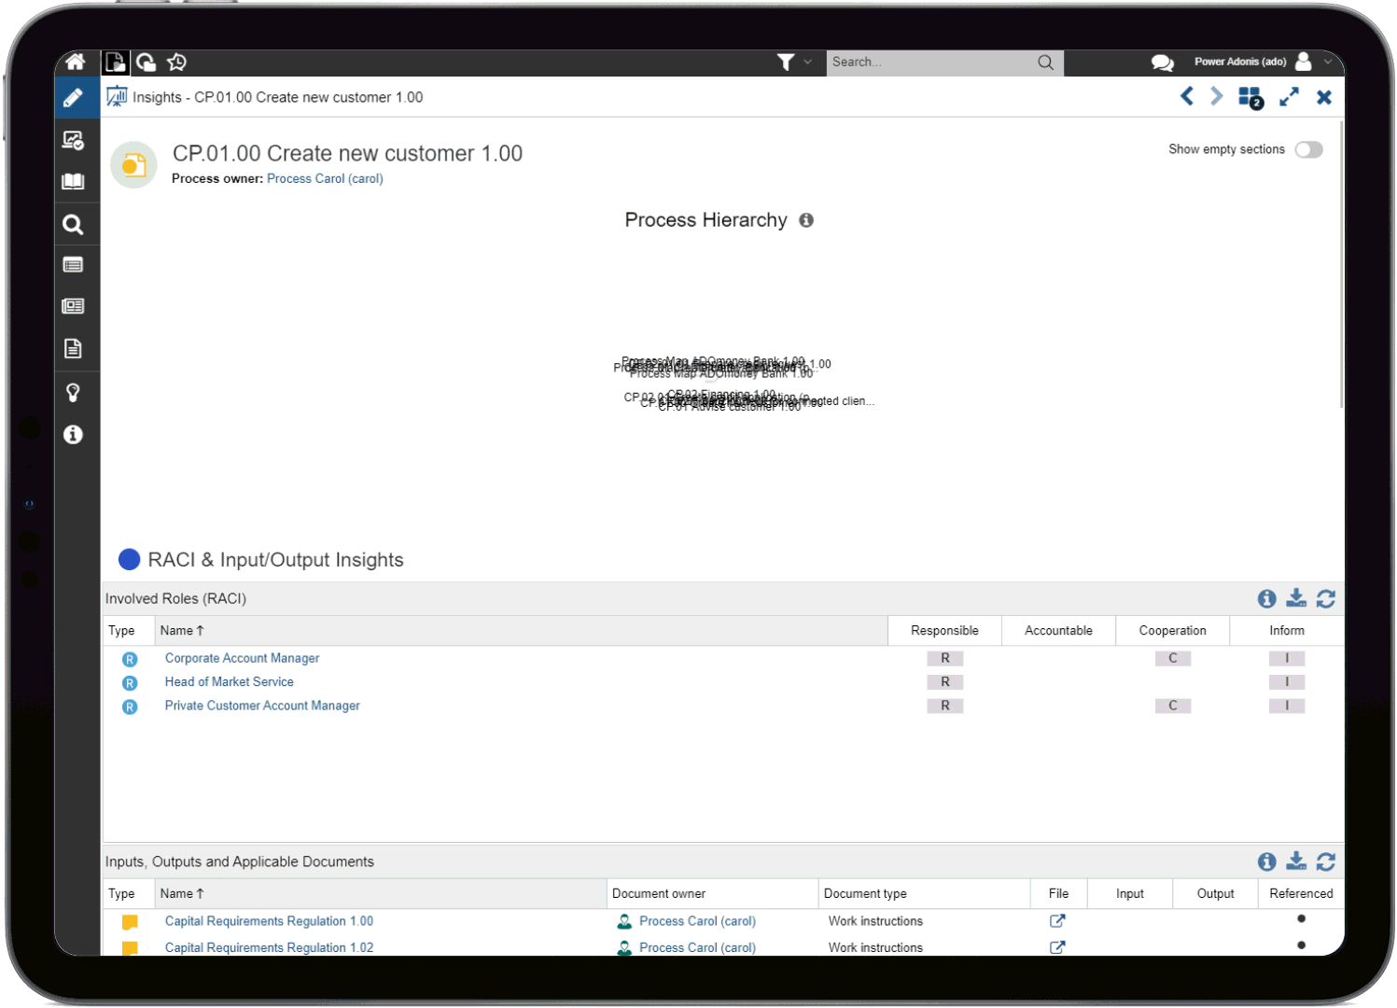The image size is (1397, 1008).
Task: Open the dashboard widgets selector showing badge 2
Action: pos(1250,96)
